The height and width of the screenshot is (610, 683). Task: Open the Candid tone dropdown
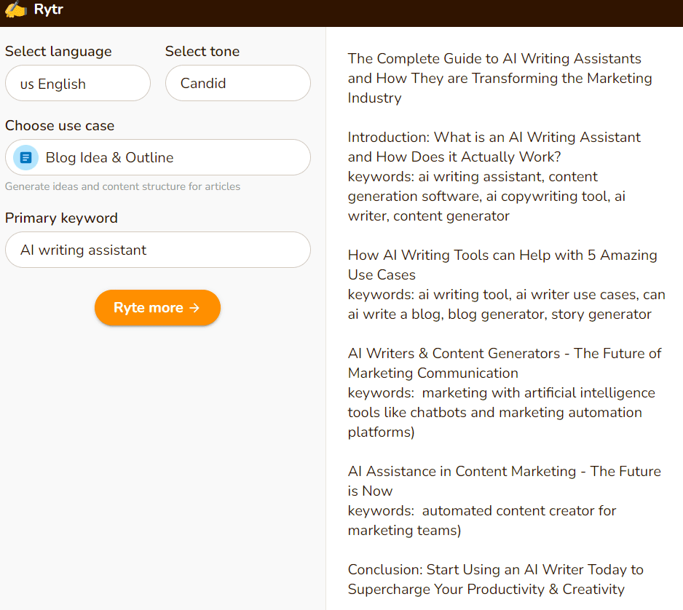click(x=238, y=83)
